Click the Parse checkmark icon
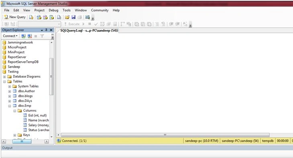293x158 pixels. coord(96,24)
